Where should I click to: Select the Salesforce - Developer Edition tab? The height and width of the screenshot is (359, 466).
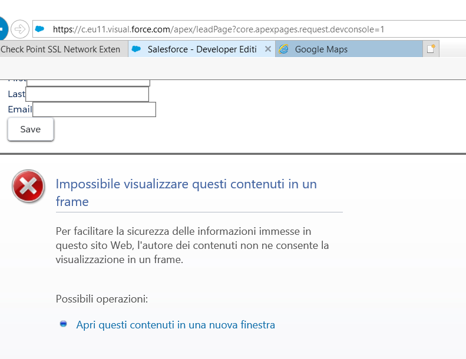pos(197,49)
